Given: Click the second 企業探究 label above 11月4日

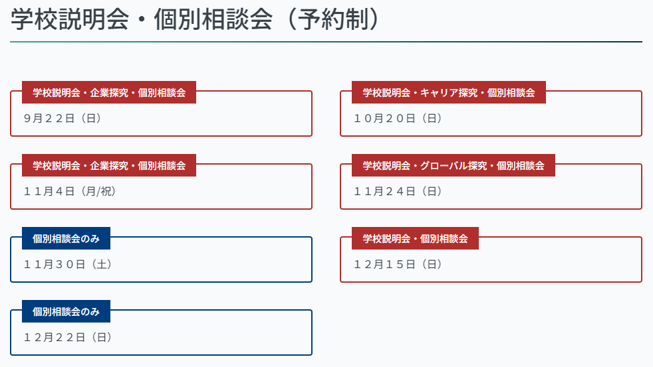Looking at the screenshot, I should pyautogui.click(x=108, y=165).
